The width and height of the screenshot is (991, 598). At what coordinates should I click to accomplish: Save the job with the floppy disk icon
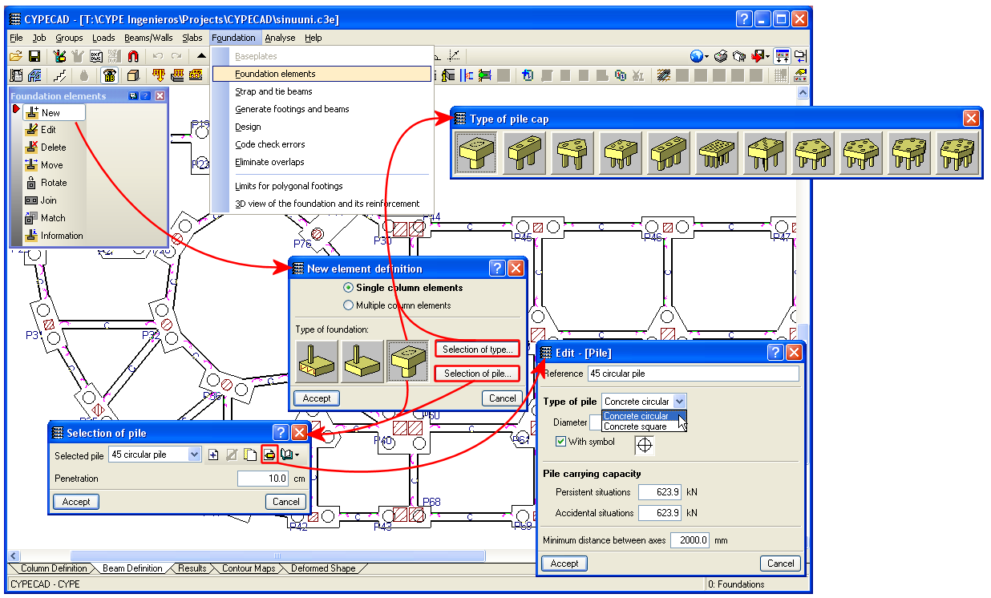tap(34, 56)
